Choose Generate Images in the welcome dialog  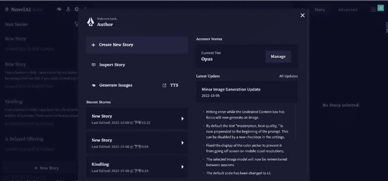pos(116,85)
